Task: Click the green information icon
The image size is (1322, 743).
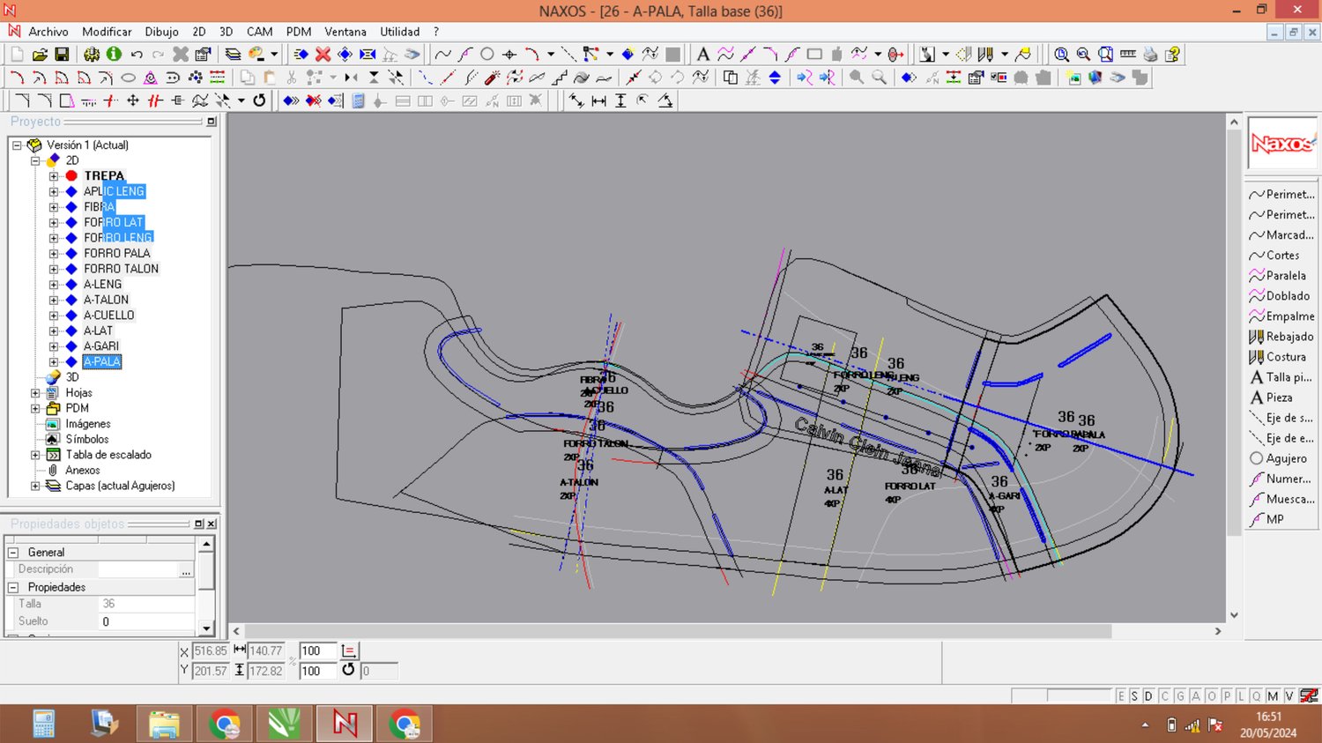Action: tap(114, 55)
